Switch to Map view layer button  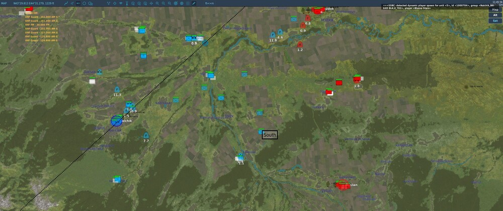(x=495, y=10)
